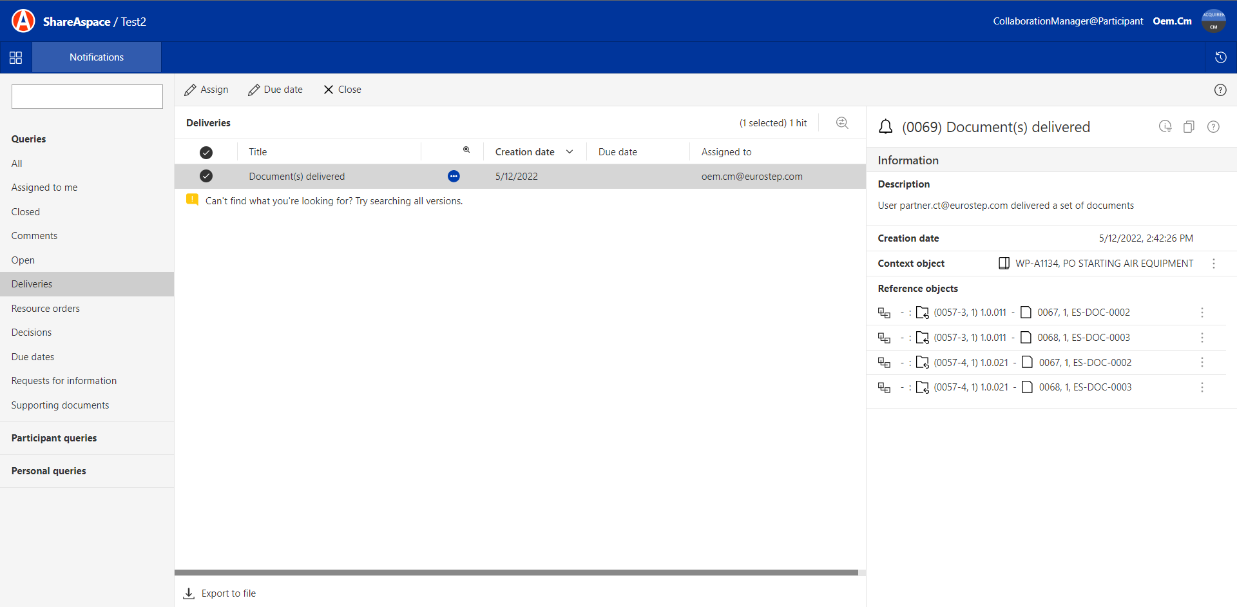Click Export to file
The image size is (1237, 607).
[220, 593]
